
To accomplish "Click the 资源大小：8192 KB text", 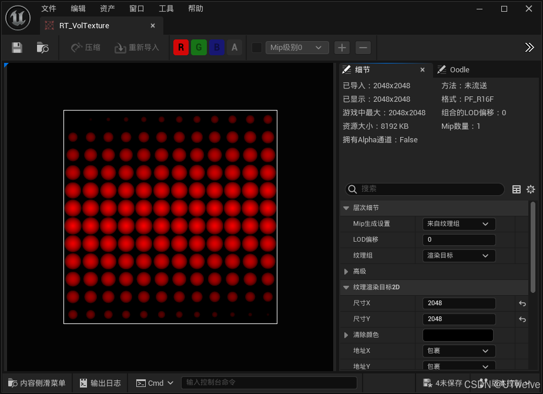I will coord(376,126).
